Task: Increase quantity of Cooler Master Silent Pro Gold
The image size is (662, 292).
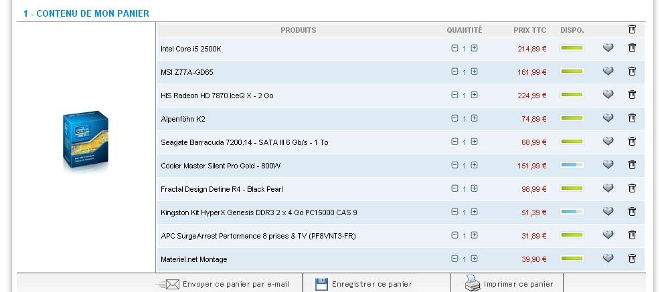Action: [474, 165]
